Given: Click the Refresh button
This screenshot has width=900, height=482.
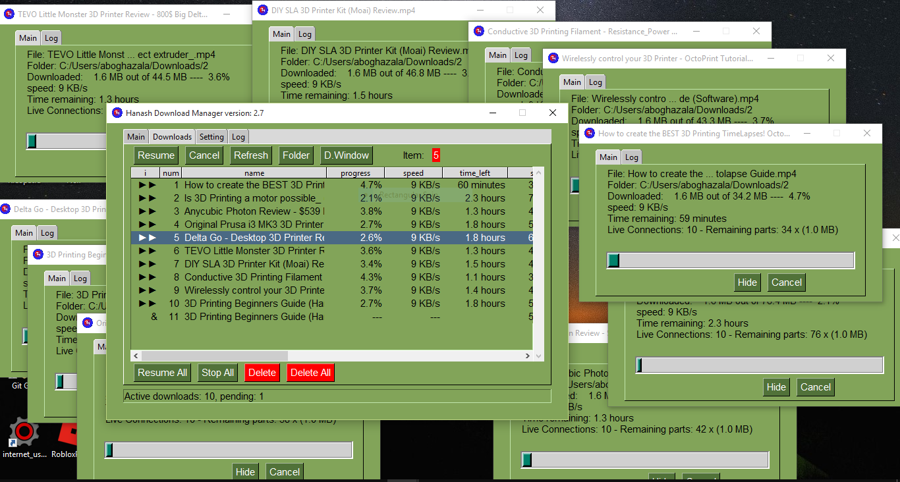Looking at the screenshot, I should pyautogui.click(x=250, y=155).
